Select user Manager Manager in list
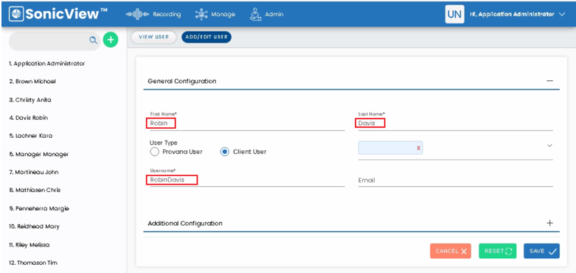Viewport: 576px width, 273px height. tap(39, 154)
